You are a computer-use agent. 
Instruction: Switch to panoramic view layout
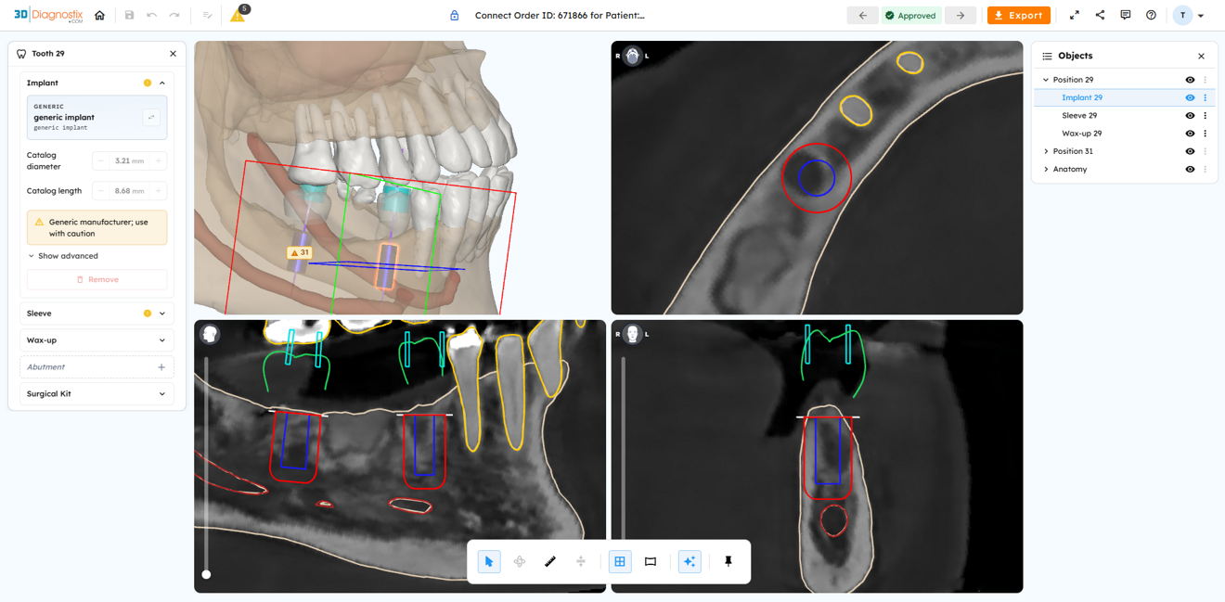(x=651, y=561)
